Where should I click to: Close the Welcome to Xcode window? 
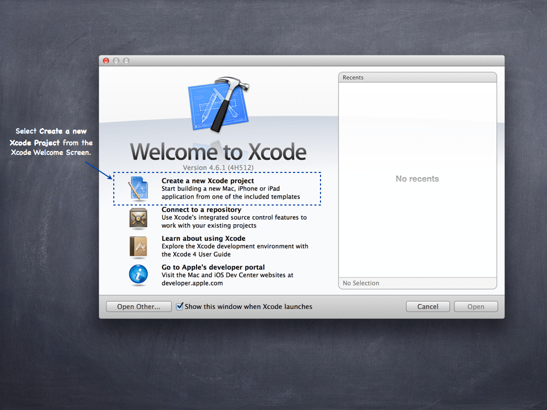tap(106, 61)
